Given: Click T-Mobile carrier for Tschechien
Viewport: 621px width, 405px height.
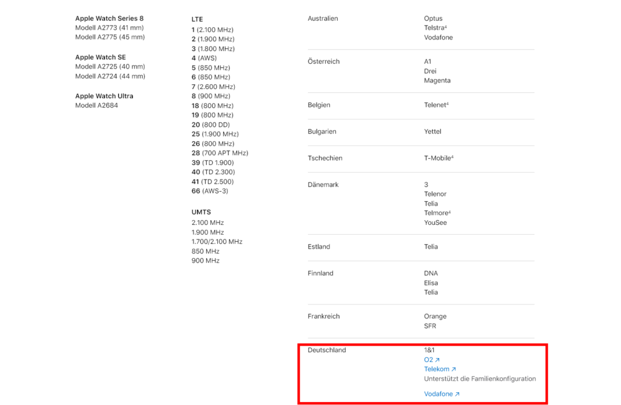Looking at the screenshot, I should [x=438, y=158].
